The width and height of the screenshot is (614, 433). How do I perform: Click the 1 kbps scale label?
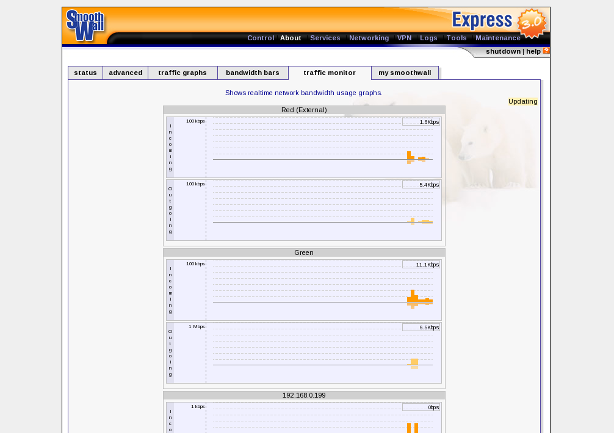click(198, 407)
